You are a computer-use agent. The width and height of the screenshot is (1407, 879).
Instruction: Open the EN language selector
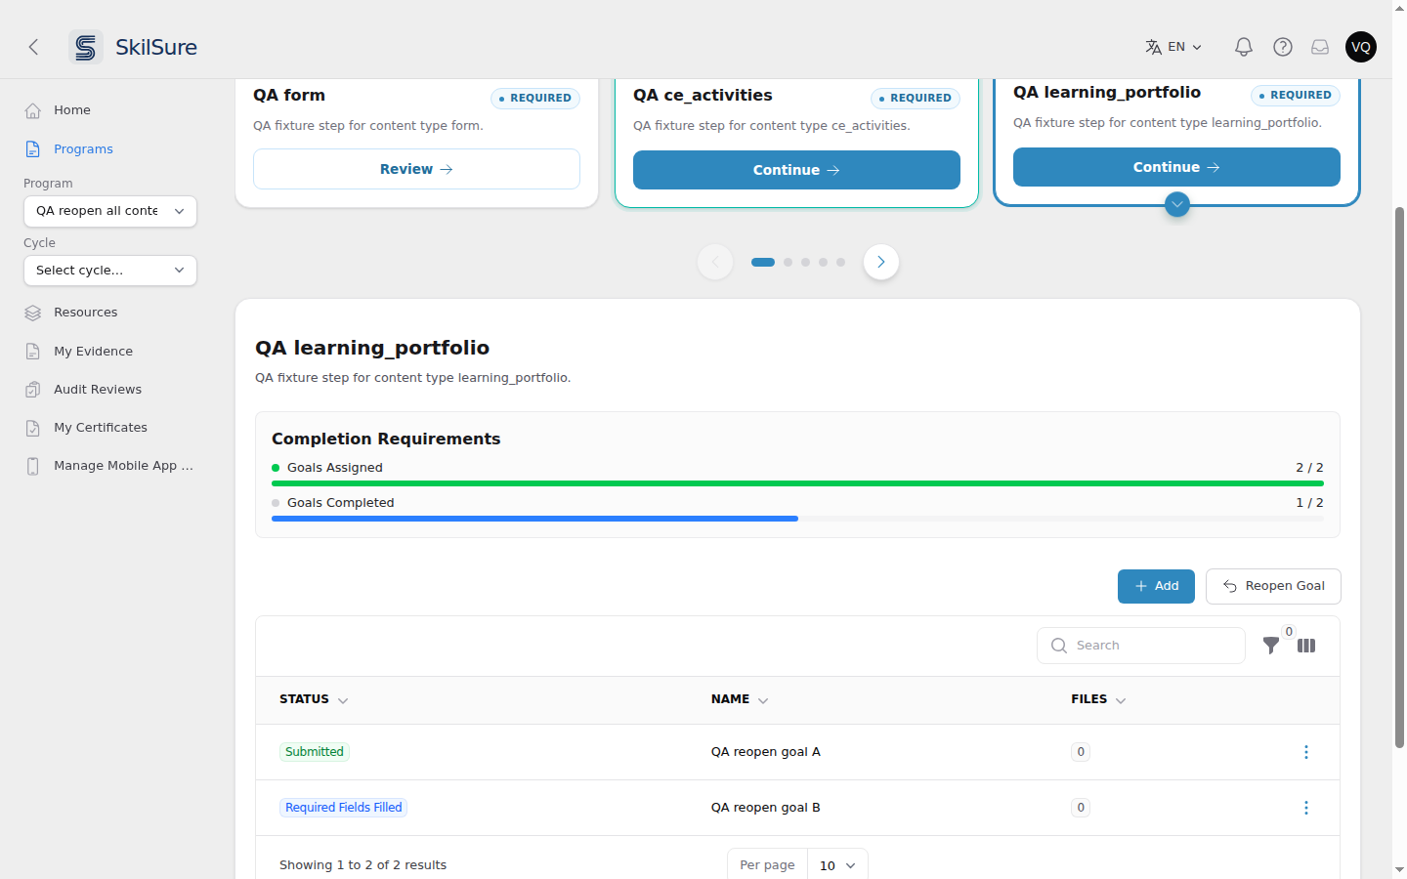click(1173, 47)
